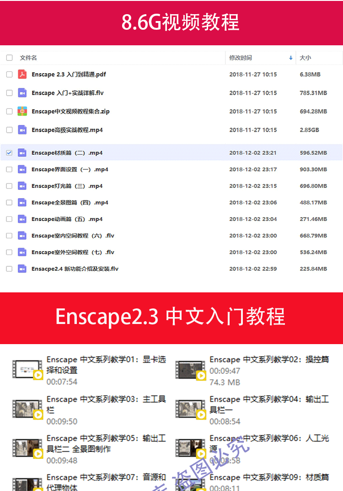Click the title Enscape 中文系列教学09：材质篇
The height and width of the screenshot is (491, 343).
269,477
